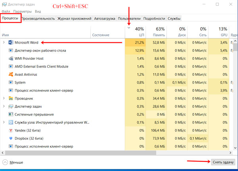
Task: Select the Avast Antivirus row name
Action: tap(26, 74)
